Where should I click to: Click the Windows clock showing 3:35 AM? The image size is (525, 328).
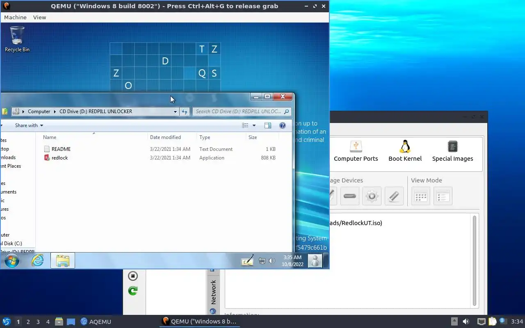(292, 261)
